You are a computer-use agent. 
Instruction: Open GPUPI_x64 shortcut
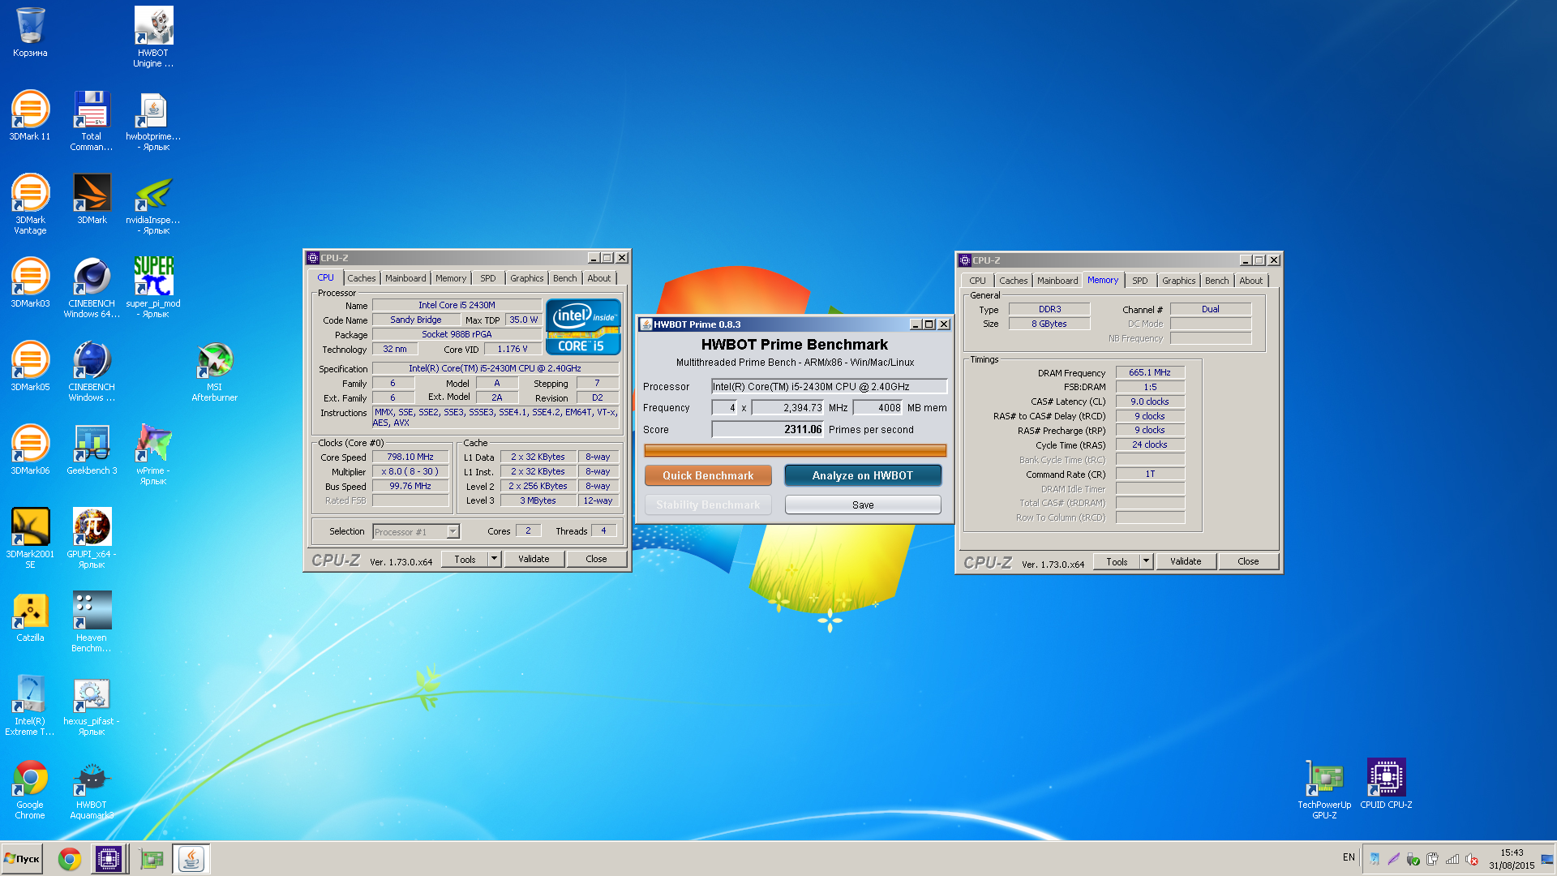[92, 538]
